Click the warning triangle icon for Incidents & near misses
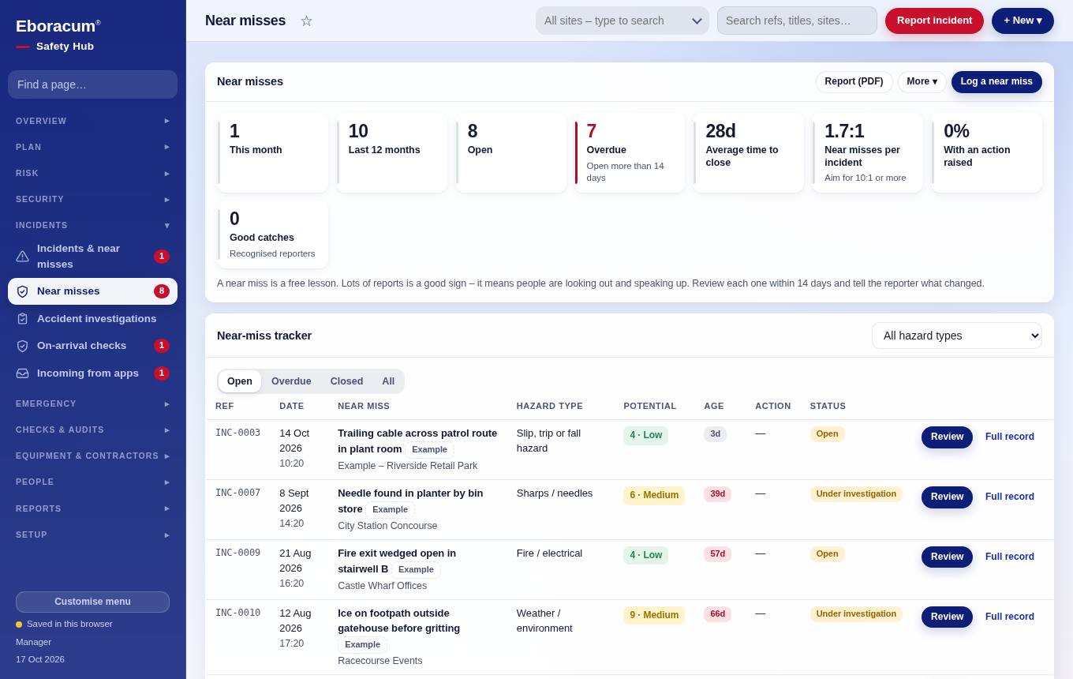Viewport: 1073px width, 679px height. coord(22,257)
